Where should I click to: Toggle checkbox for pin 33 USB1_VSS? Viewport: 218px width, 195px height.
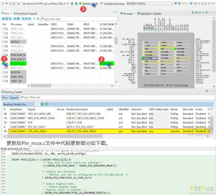pos(3,77)
